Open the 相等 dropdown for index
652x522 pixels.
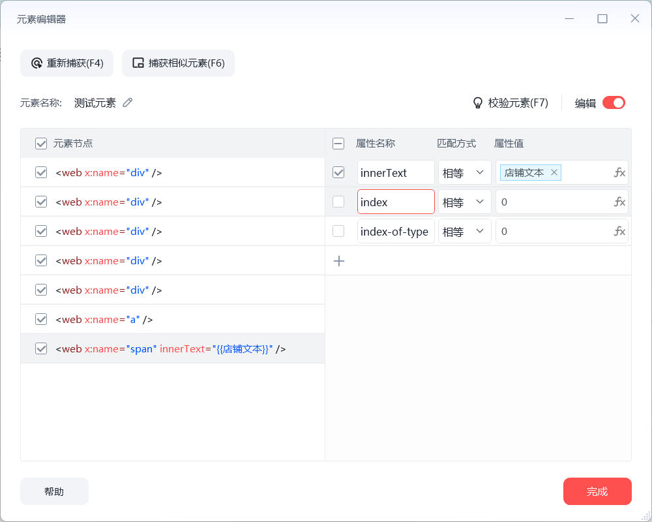(465, 202)
